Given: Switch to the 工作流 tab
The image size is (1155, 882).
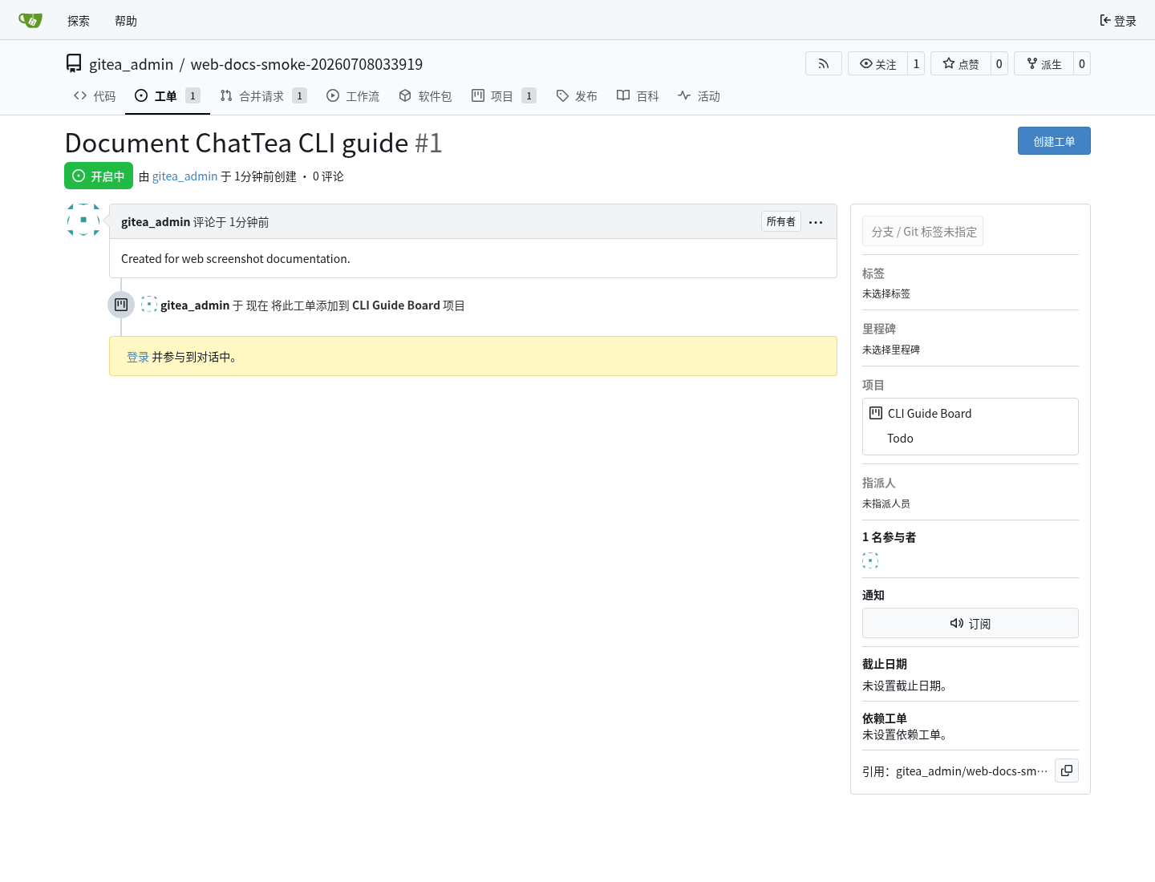Looking at the screenshot, I should tap(353, 96).
